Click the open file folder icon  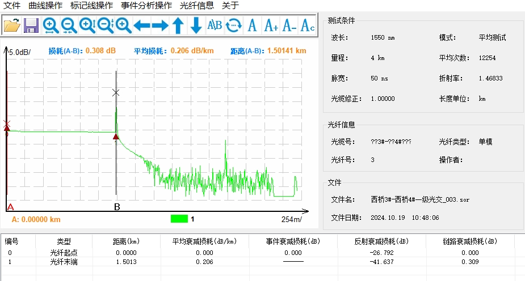(x=12, y=25)
